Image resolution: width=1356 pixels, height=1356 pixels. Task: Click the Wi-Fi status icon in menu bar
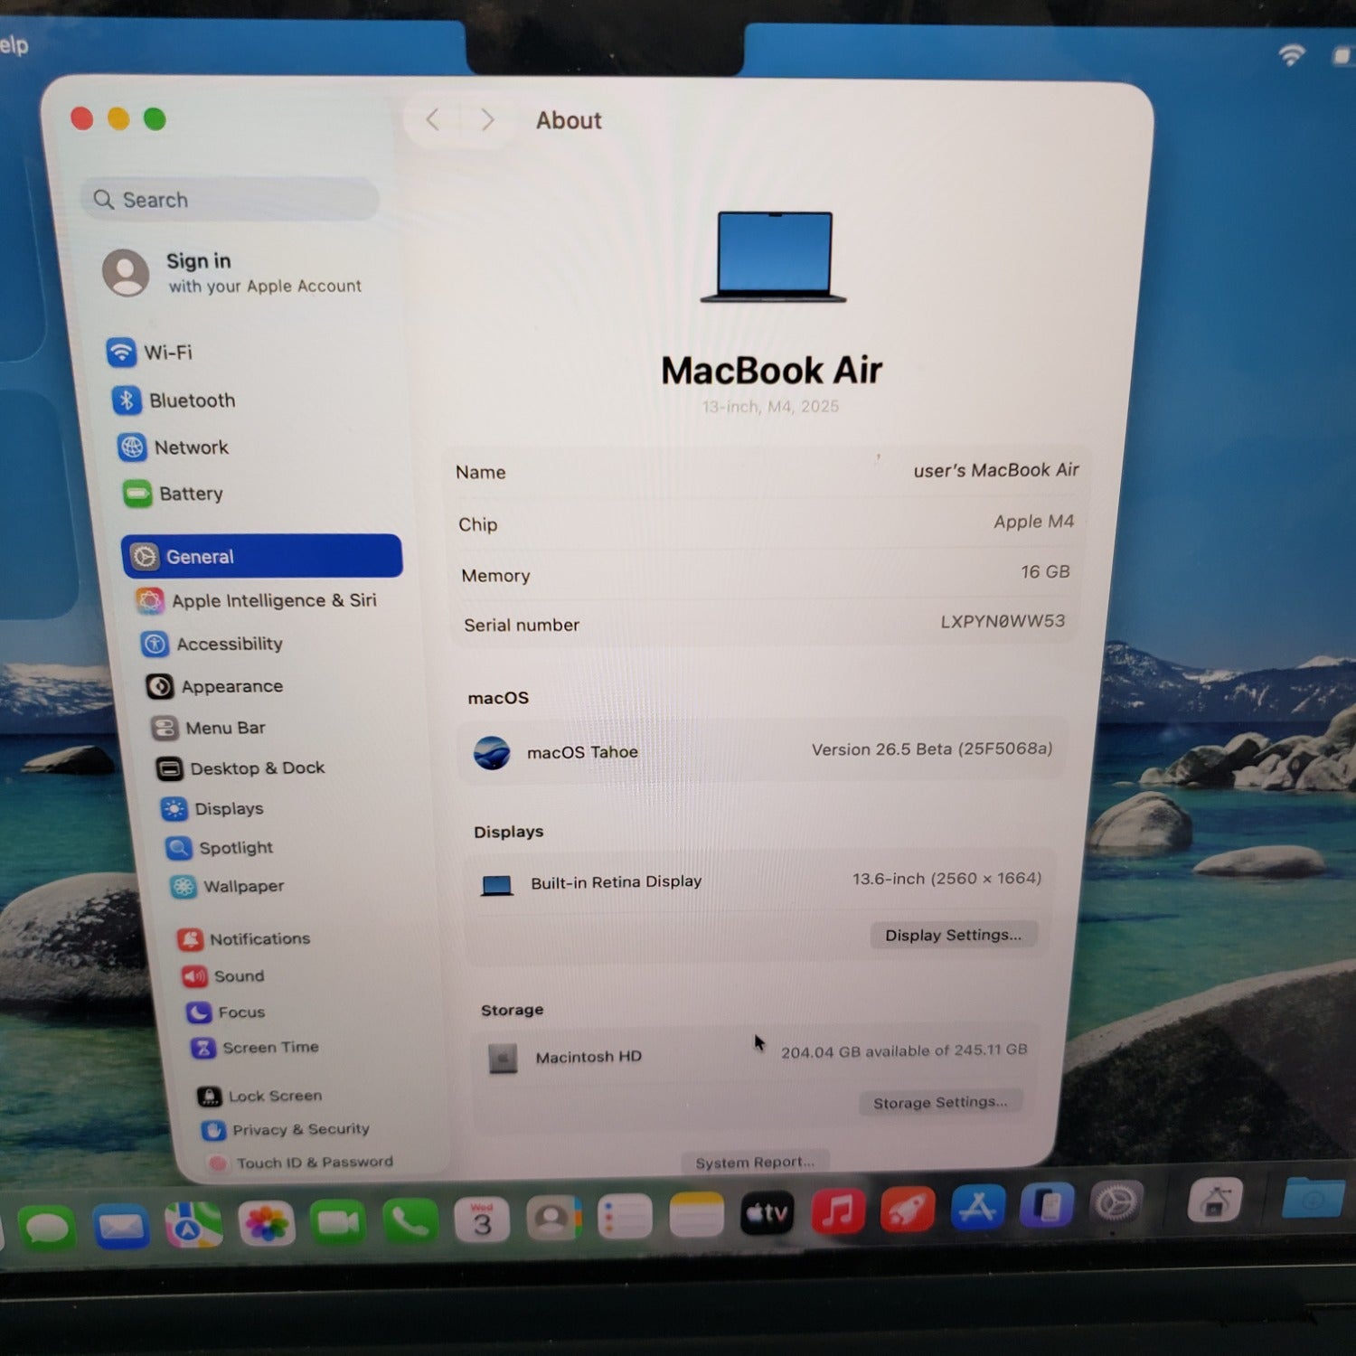1291,55
